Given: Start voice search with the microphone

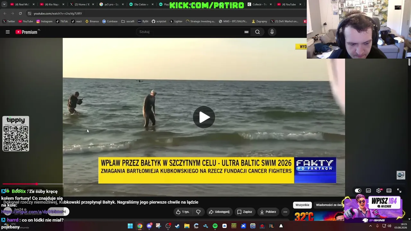Looking at the screenshot, I should [x=272, y=32].
